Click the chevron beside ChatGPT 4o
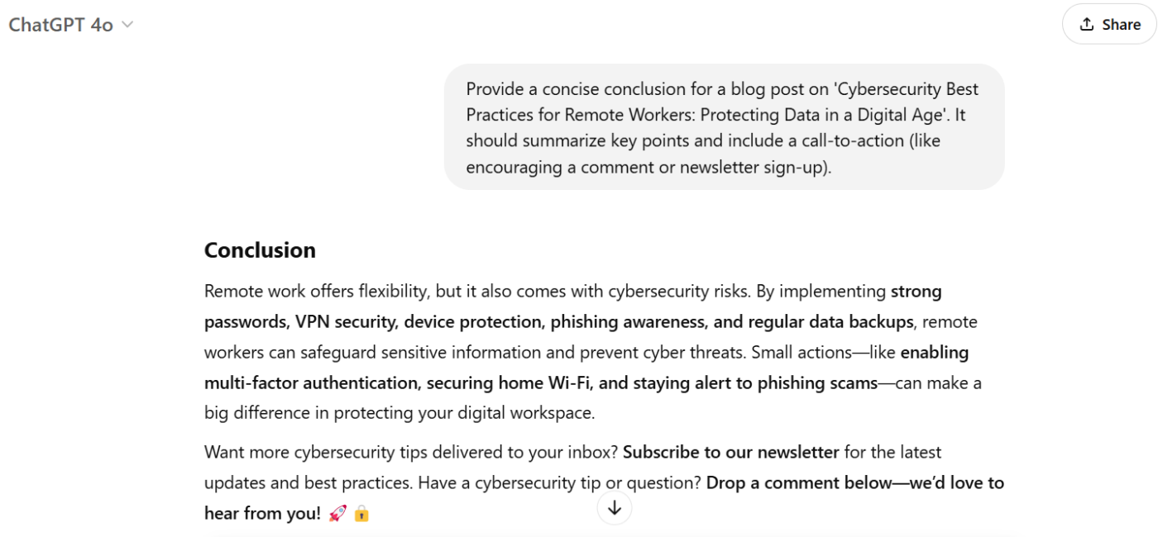The width and height of the screenshot is (1158, 537). (x=127, y=25)
